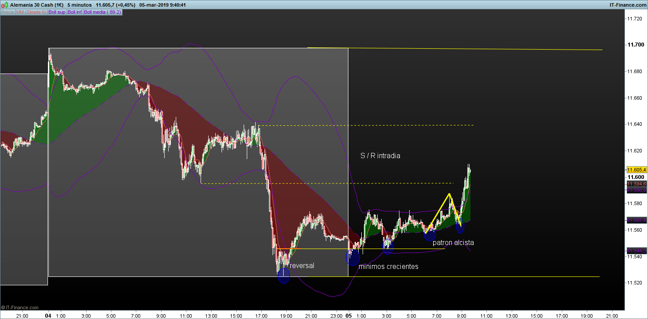This screenshot has width=648, height=319.
Task: Click the 11.720 price axis label
Action: 634,19
